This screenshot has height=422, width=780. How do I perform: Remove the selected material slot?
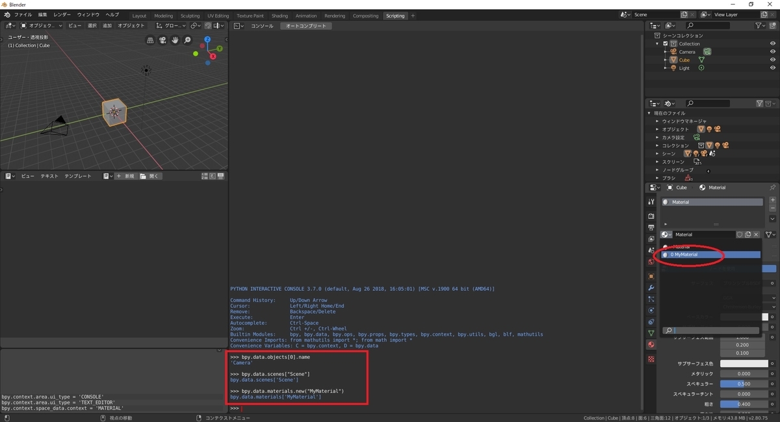(772, 209)
